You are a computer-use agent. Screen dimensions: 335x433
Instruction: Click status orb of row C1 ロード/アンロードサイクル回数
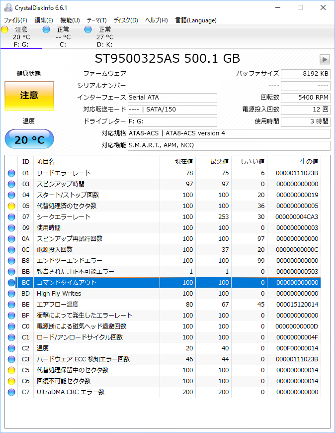click(11, 337)
